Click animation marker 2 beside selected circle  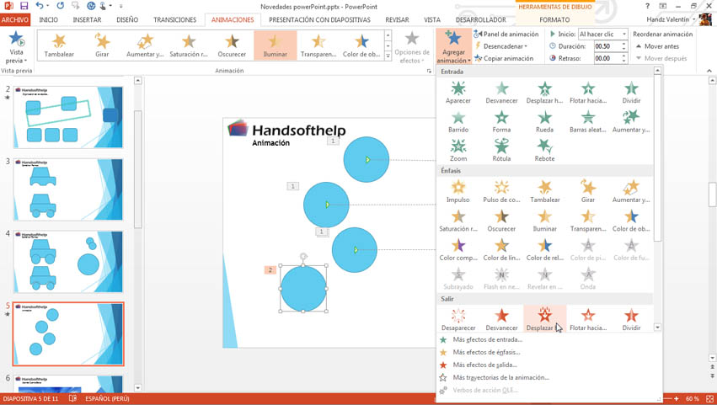pos(270,270)
